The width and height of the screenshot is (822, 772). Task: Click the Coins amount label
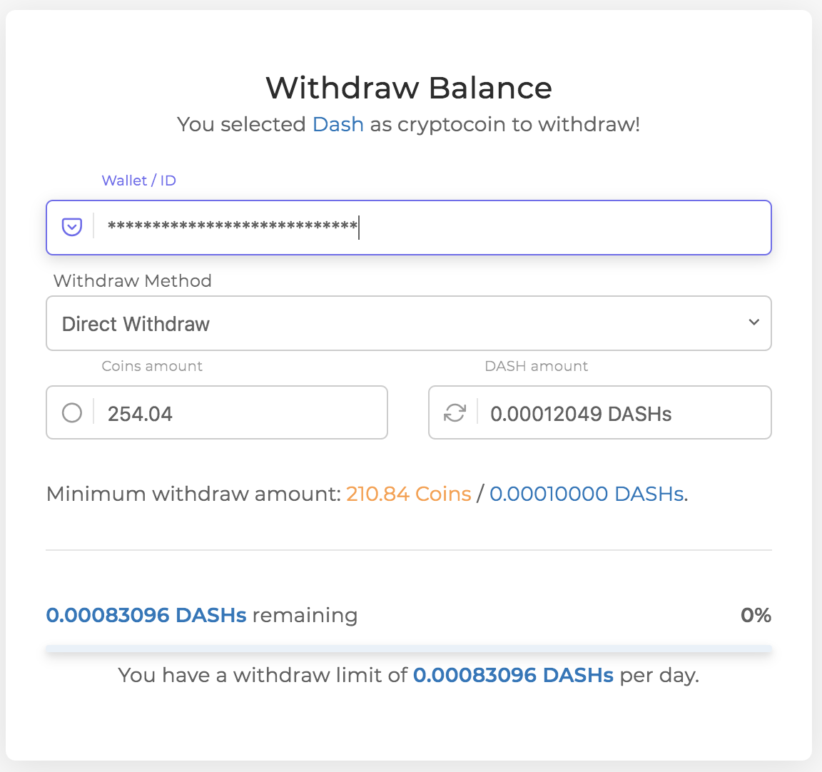[152, 366]
